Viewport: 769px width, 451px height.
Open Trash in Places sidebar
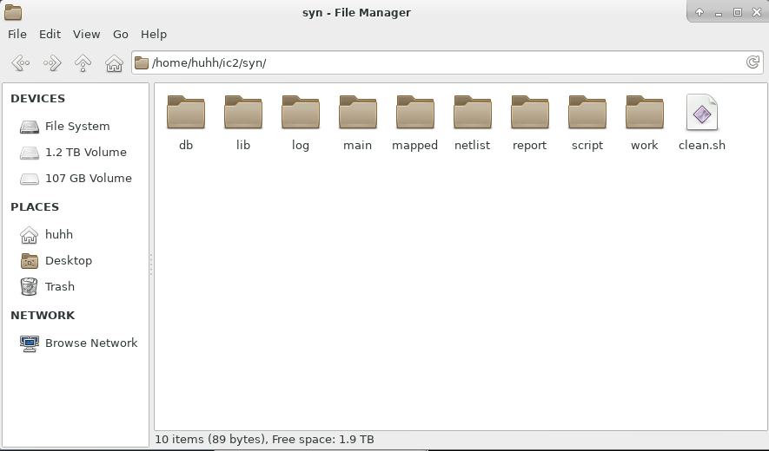pyautogui.click(x=59, y=287)
